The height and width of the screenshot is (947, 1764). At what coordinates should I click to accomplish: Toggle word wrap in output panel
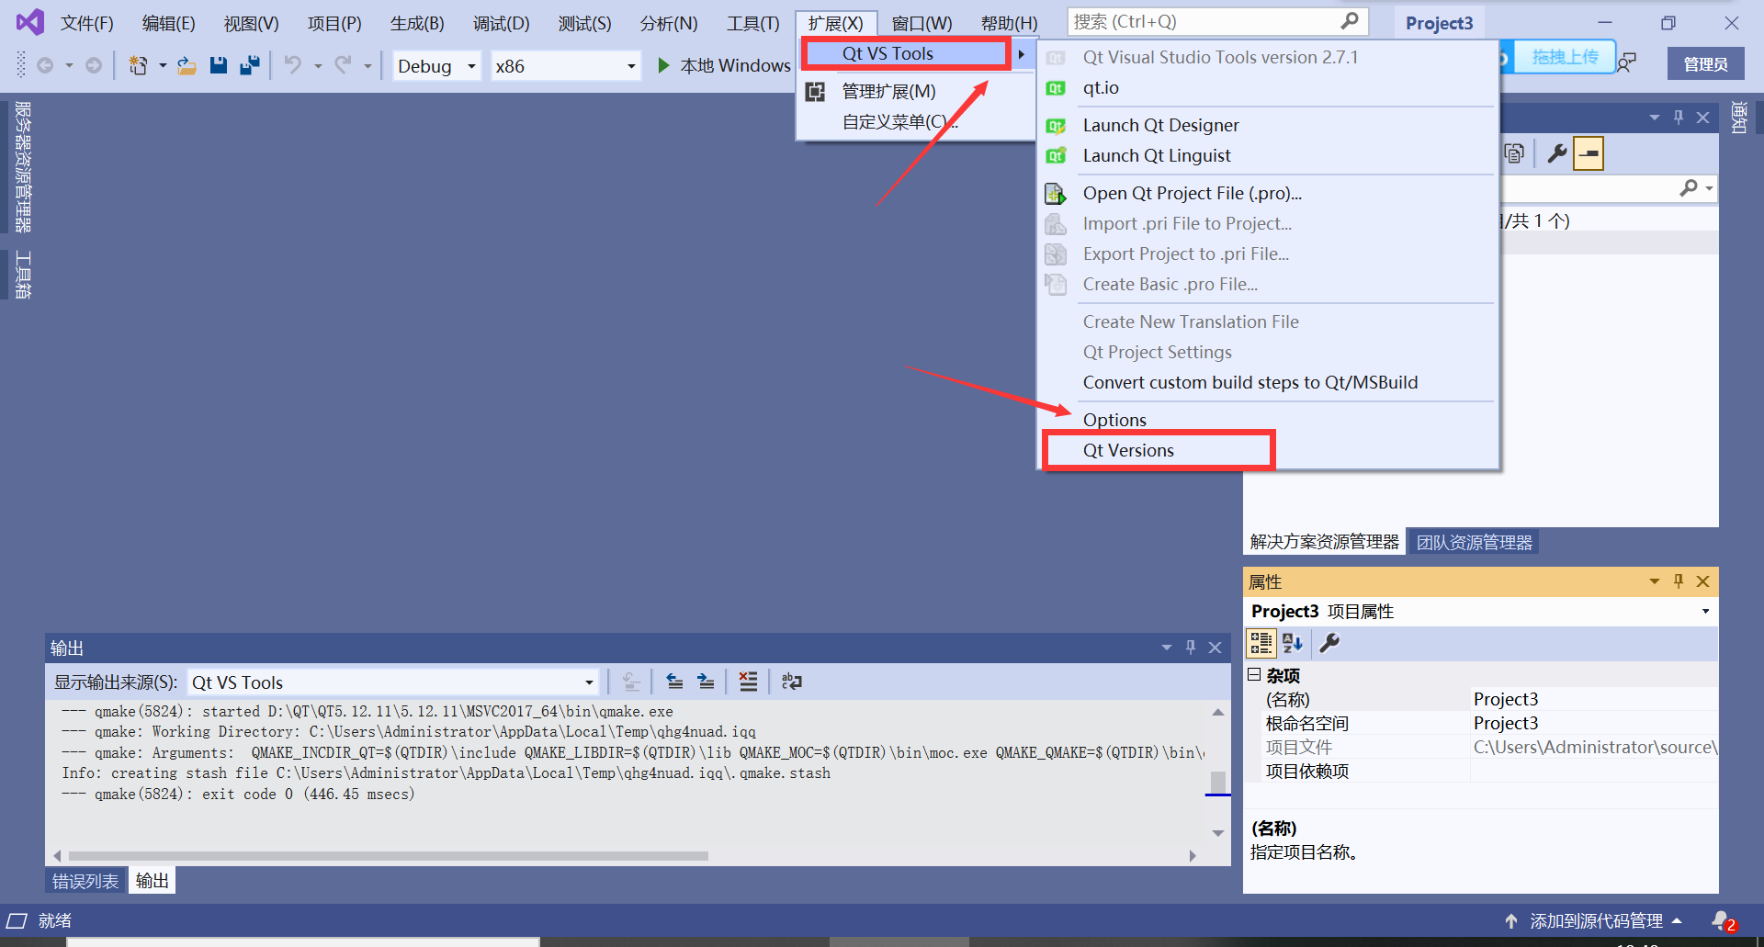[x=791, y=682]
